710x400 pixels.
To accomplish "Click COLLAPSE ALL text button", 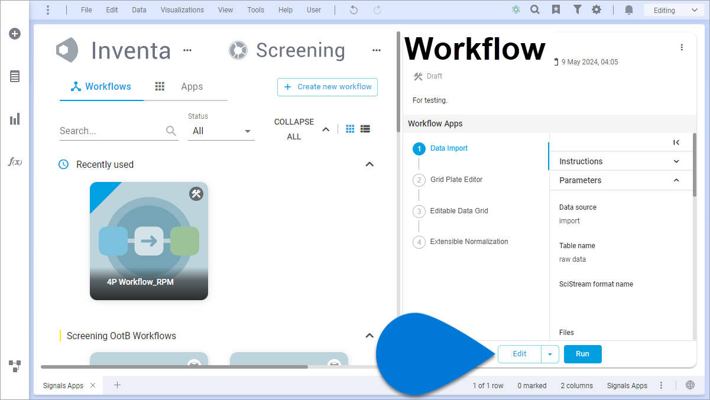I will pos(294,129).
